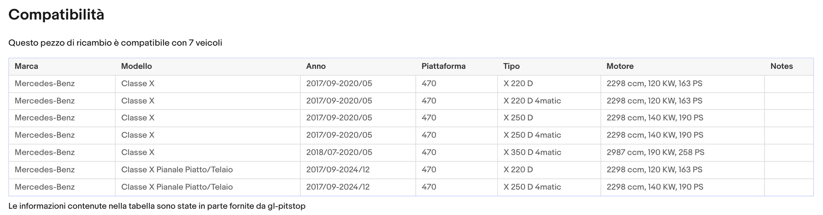This screenshot has width=823, height=215.
Task: Select the Anno column header
Action: pyautogui.click(x=316, y=66)
